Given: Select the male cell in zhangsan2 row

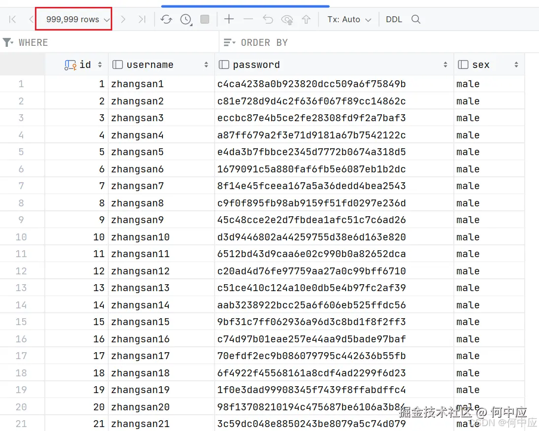Looking at the screenshot, I should (489, 101).
